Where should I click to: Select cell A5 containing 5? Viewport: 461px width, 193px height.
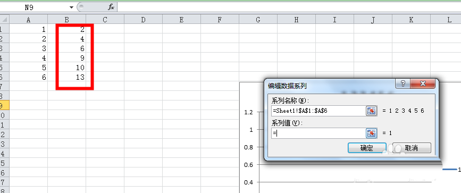[29, 67]
